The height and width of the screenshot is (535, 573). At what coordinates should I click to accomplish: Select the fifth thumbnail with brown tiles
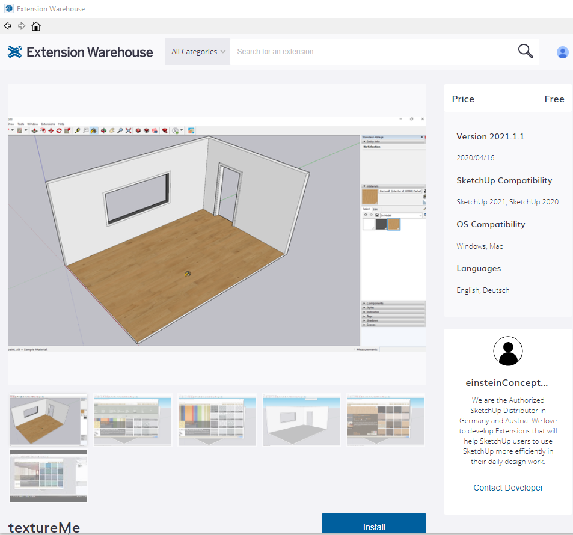click(x=385, y=420)
